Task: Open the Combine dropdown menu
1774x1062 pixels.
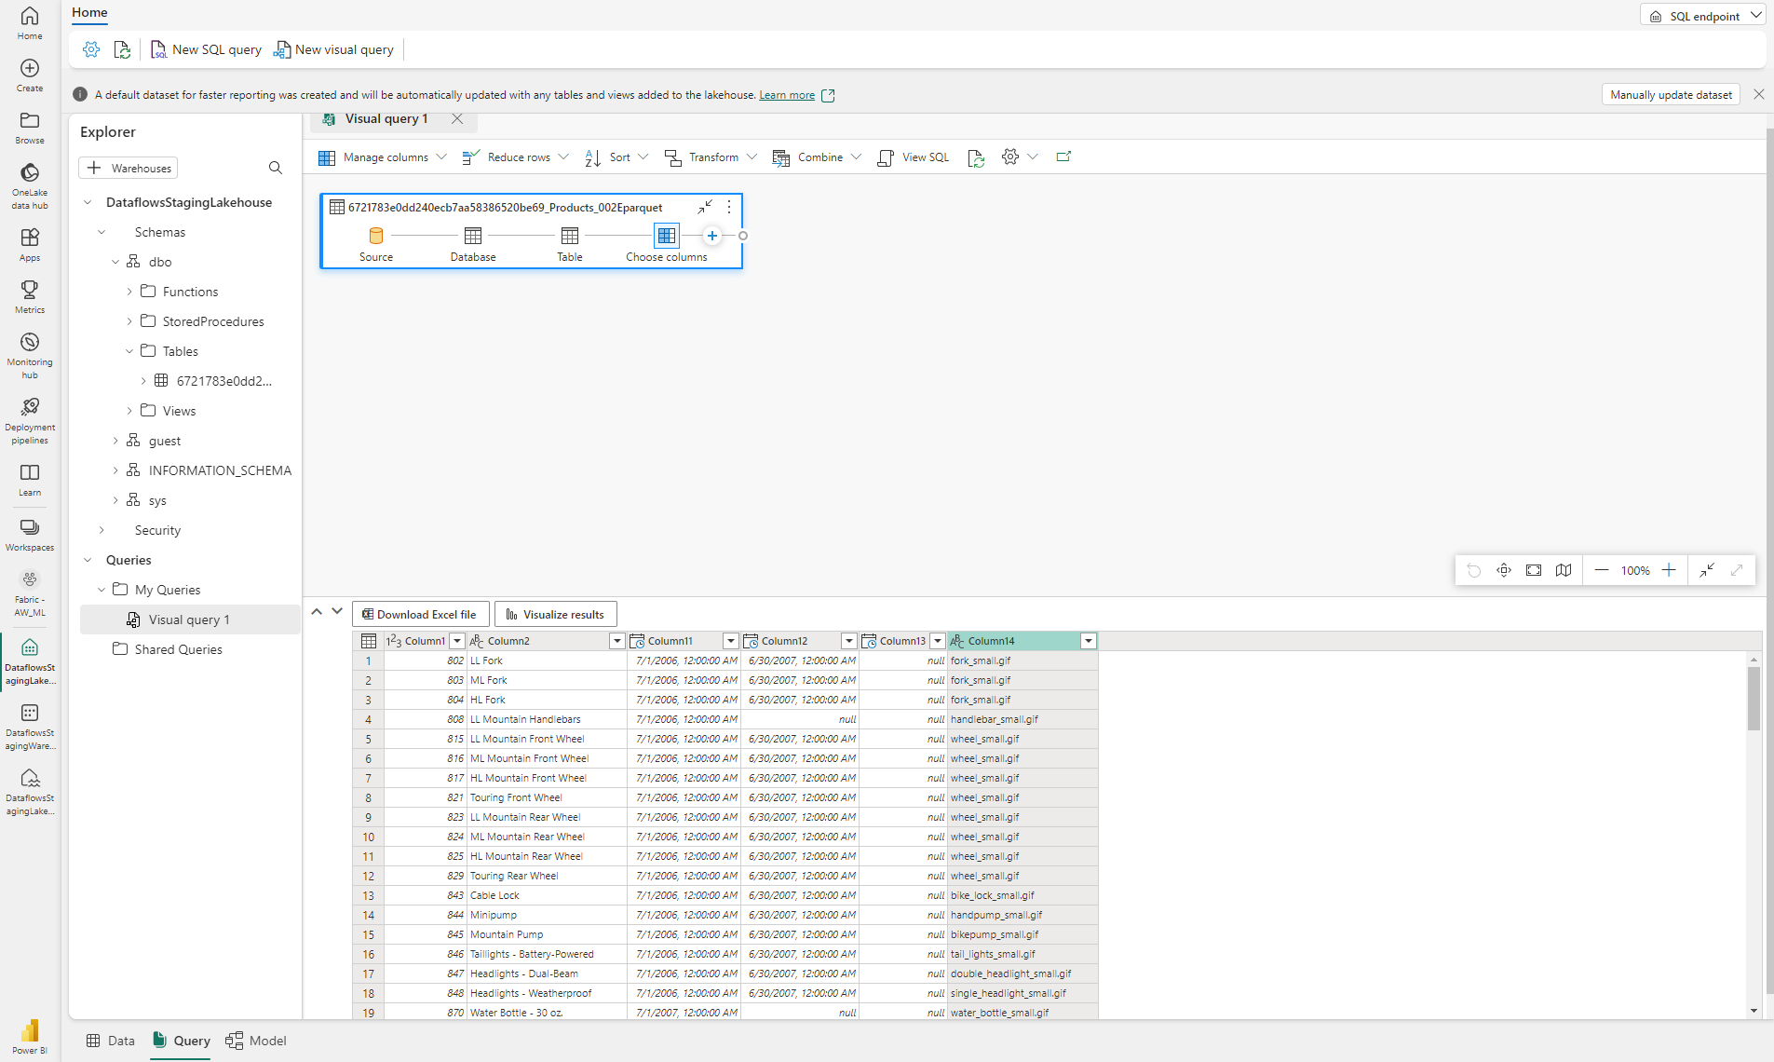Action: [818, 157]
